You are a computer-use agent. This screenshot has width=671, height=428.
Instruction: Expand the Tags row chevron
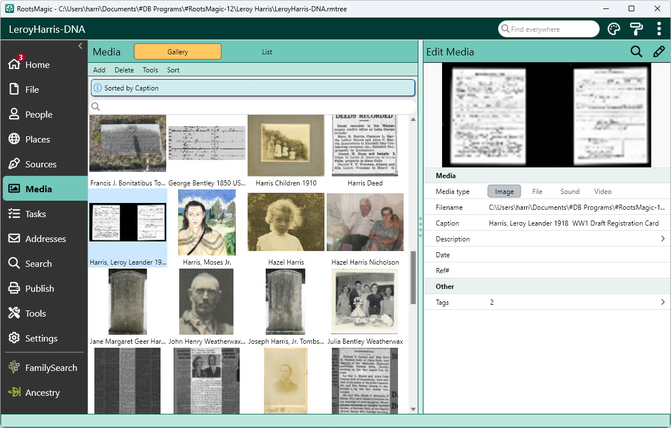point(663,302)
